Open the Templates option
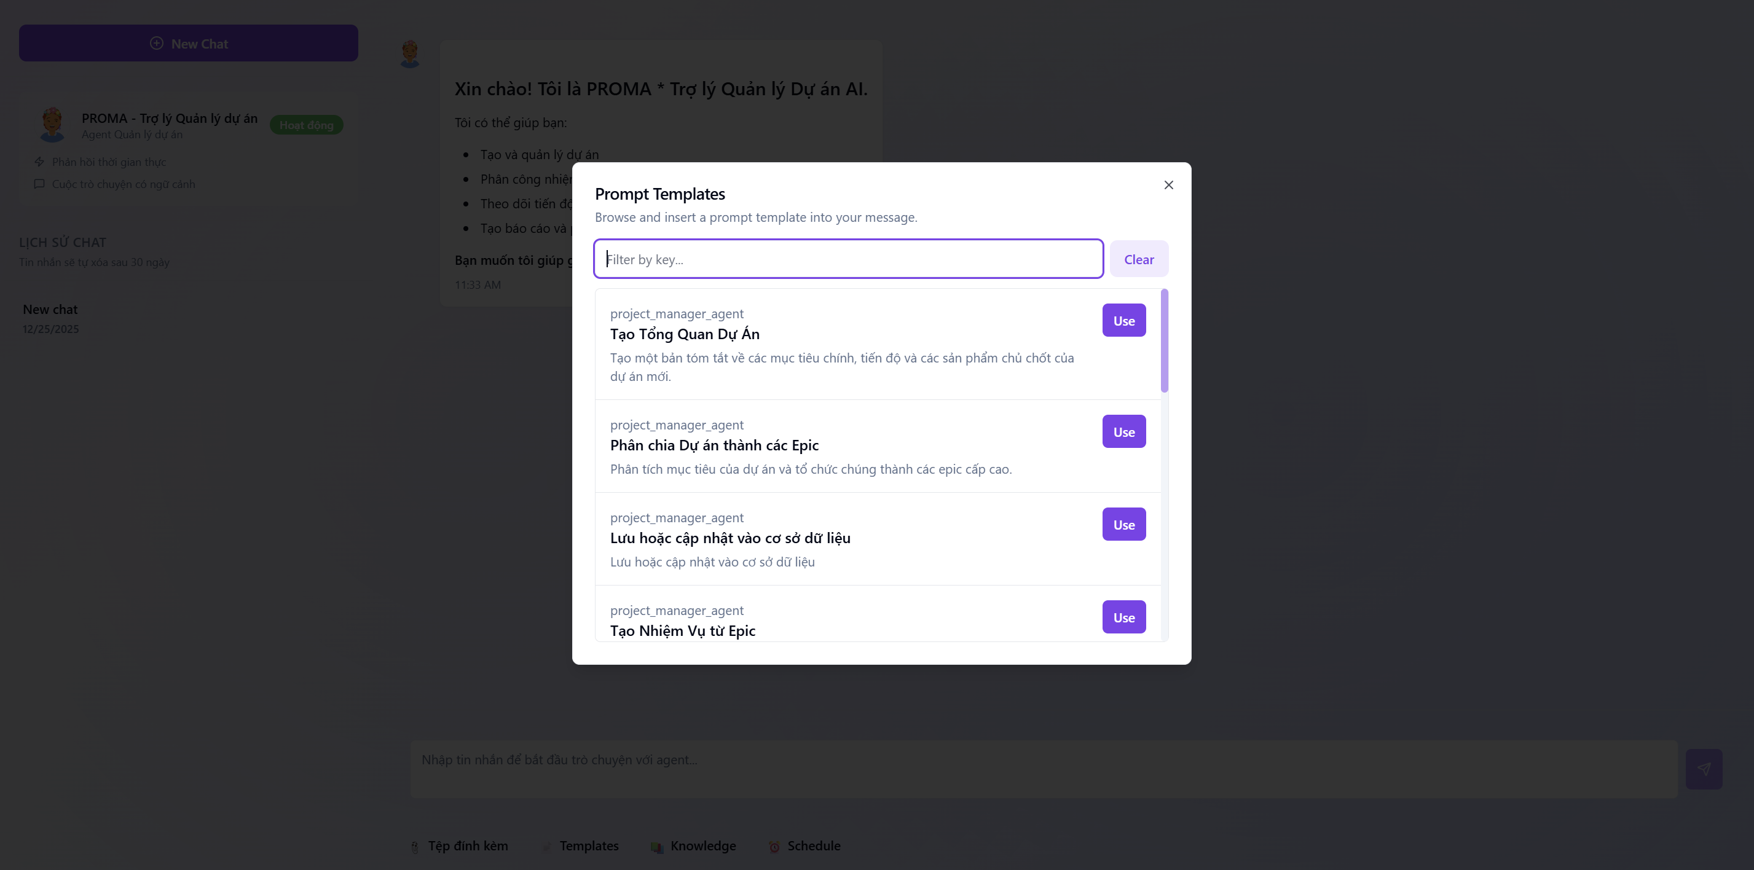 pyautogui.click(x=581, y=846)
